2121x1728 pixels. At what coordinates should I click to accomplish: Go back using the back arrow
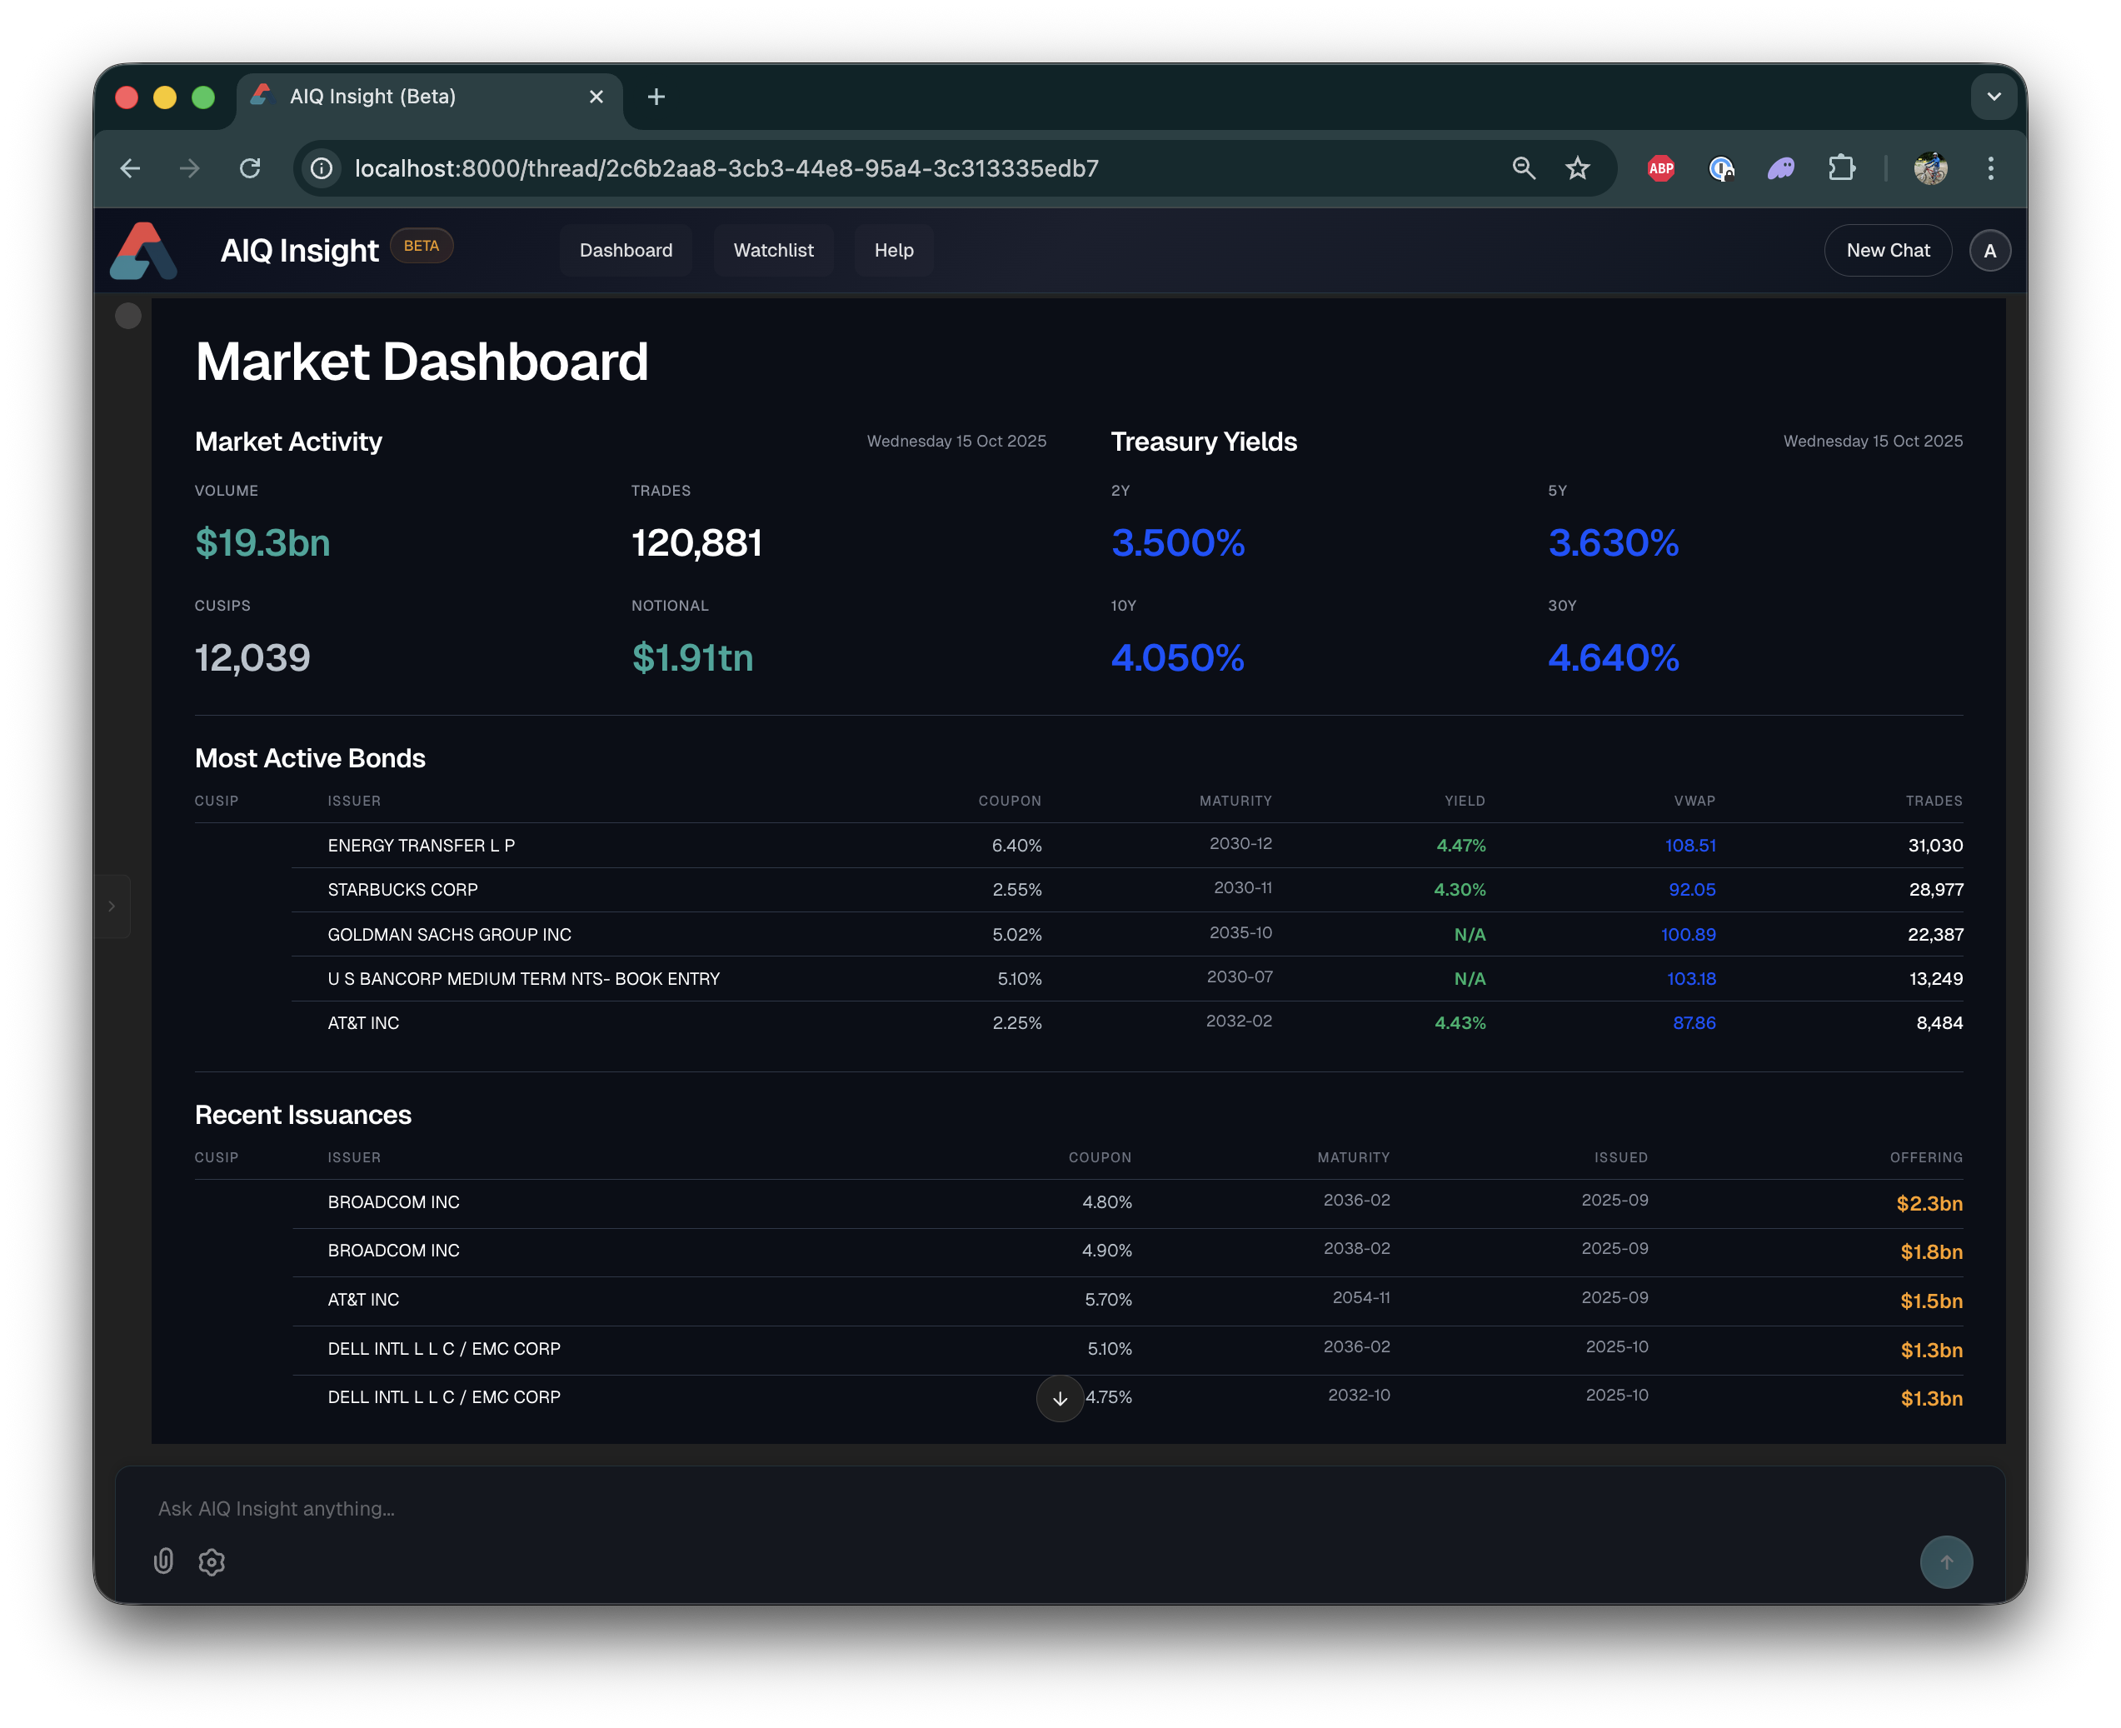[131, 168]
